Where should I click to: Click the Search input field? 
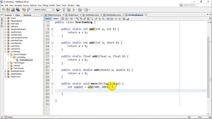pos(197,5)
